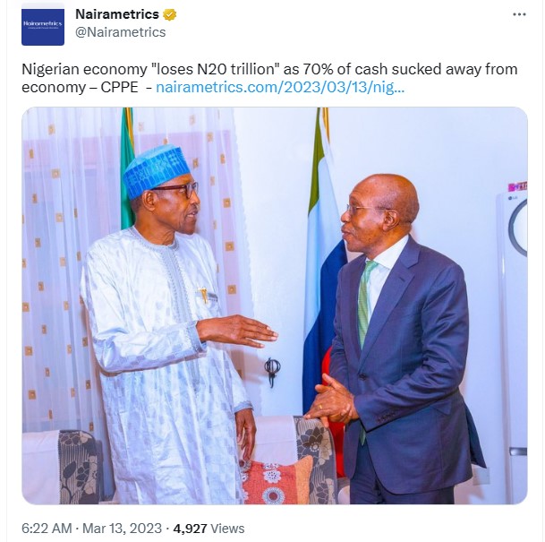Open the tweet photo of two men
Image resolution: width=545 pixels, height=542 pixels.
(274, 305)
